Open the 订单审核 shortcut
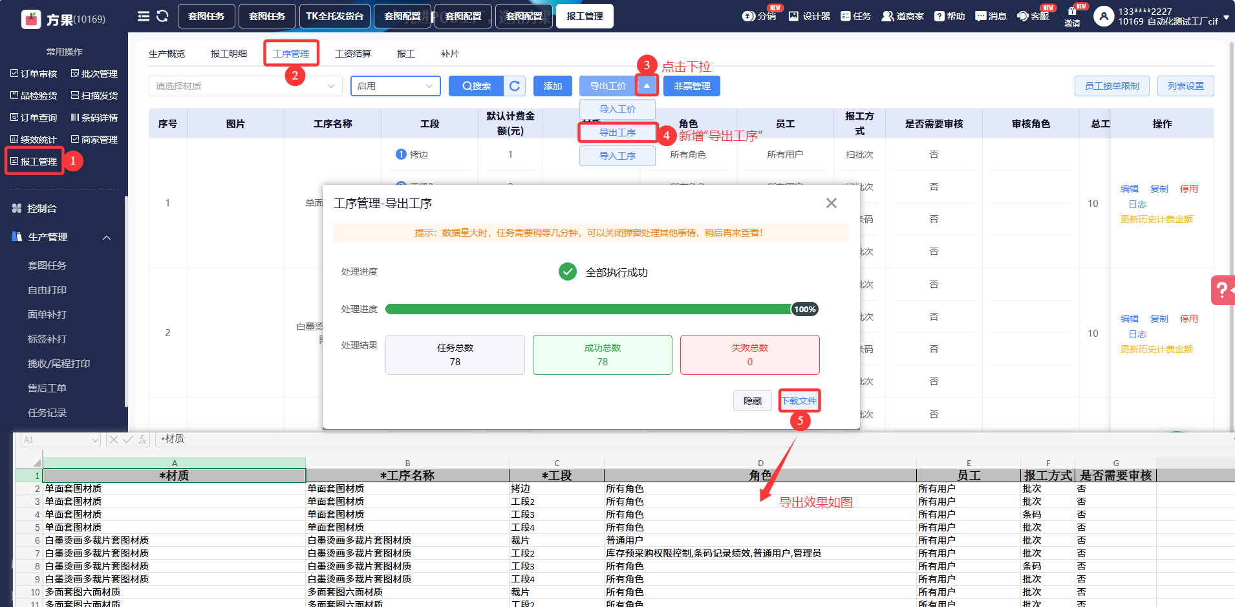 (34, 74)
